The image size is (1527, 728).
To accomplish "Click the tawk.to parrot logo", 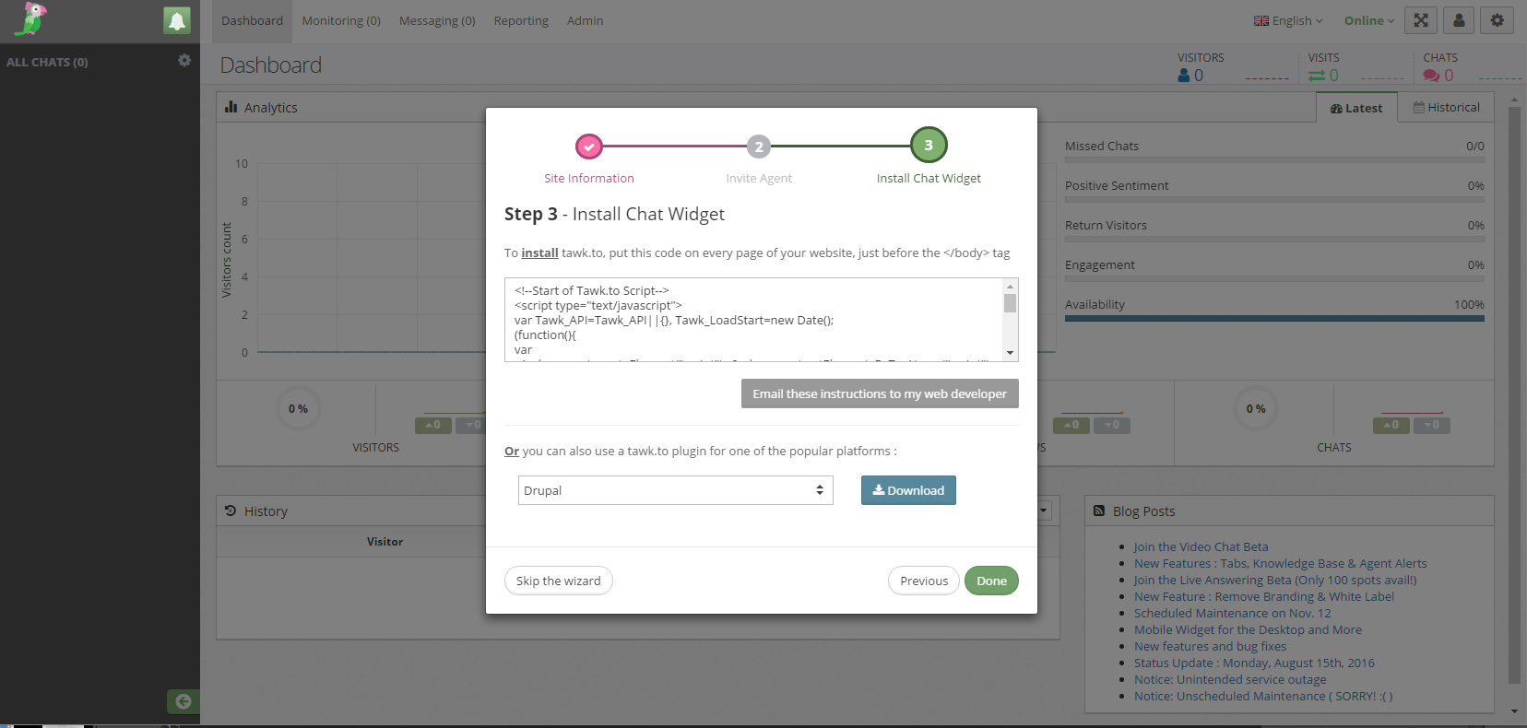I will 30,19.
